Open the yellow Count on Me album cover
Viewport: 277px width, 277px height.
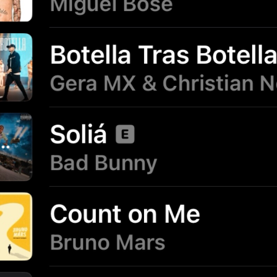click(x=16, y=226)
